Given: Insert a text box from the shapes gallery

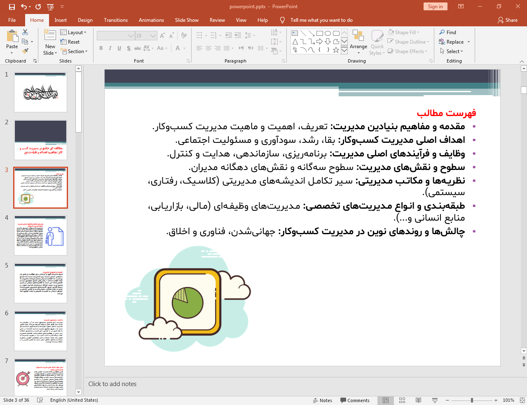Looking at the screenshot, I should [295, 33].
